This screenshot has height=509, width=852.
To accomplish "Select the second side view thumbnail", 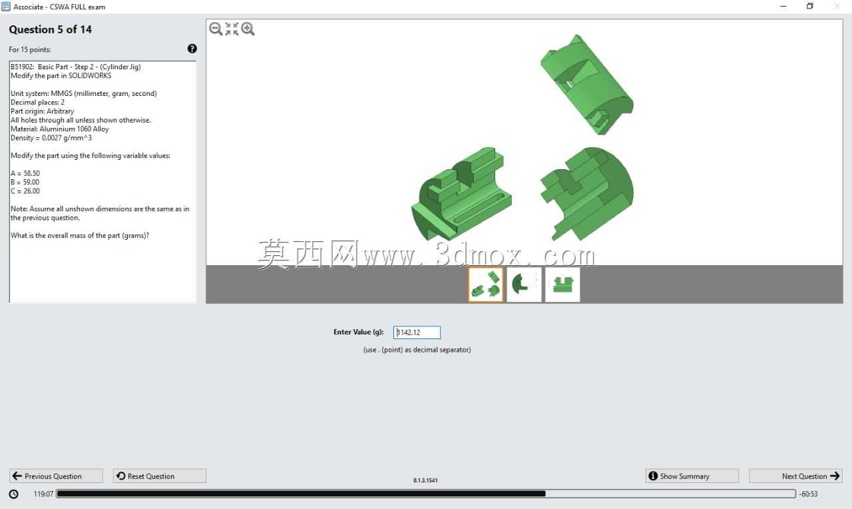I will [524, 284].
